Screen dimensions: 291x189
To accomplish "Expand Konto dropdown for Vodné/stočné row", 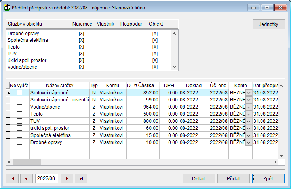I will click(249, 107).
